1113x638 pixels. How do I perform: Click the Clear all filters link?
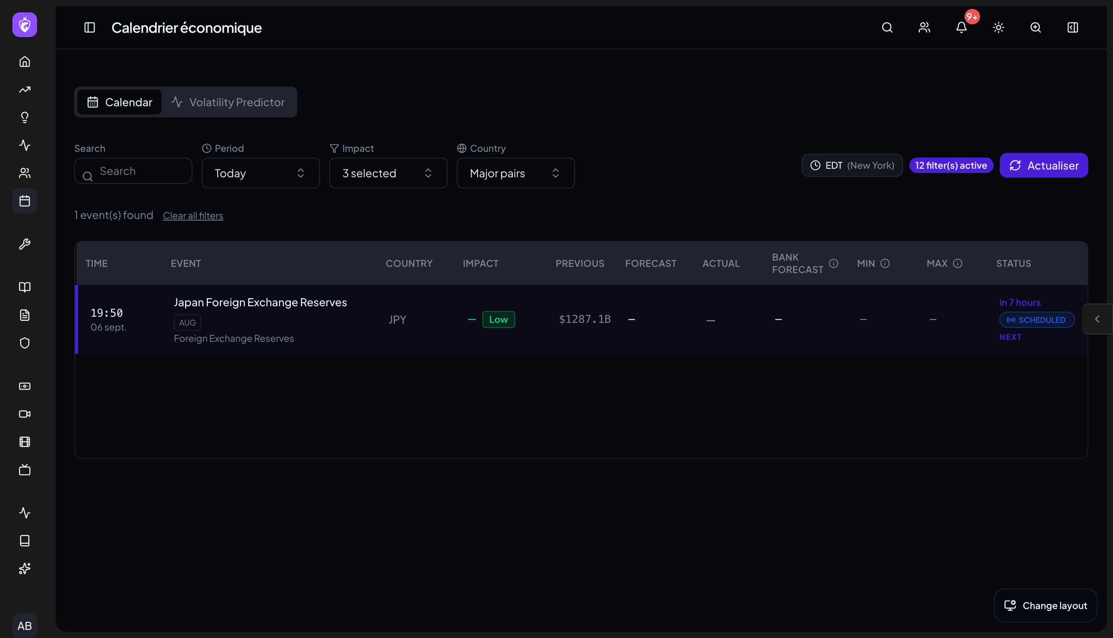coord(193,215)
